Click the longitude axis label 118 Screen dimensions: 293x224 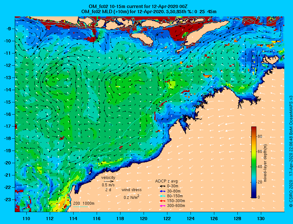click(x=120, y=219)
